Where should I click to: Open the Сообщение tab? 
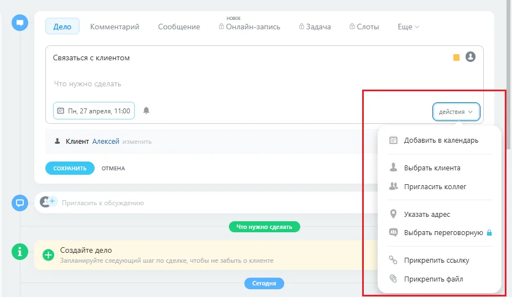tap(179, 27)
